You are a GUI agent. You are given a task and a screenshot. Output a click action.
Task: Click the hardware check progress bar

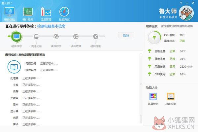[x=56, y=36]
